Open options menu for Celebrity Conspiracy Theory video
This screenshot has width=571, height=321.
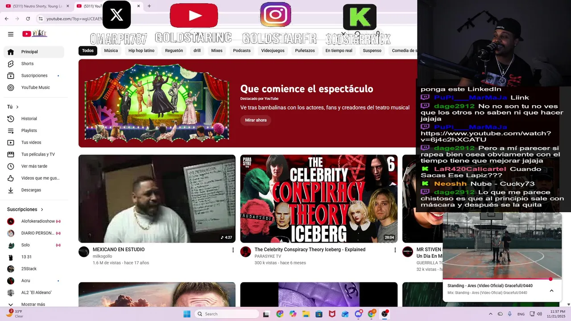pos(394,250)
